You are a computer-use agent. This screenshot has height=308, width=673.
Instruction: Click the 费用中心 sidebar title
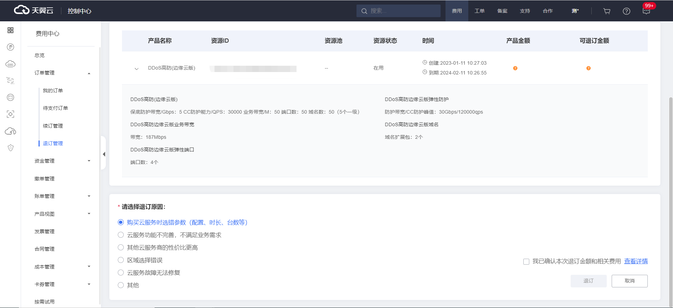click(x=48, y=34)
